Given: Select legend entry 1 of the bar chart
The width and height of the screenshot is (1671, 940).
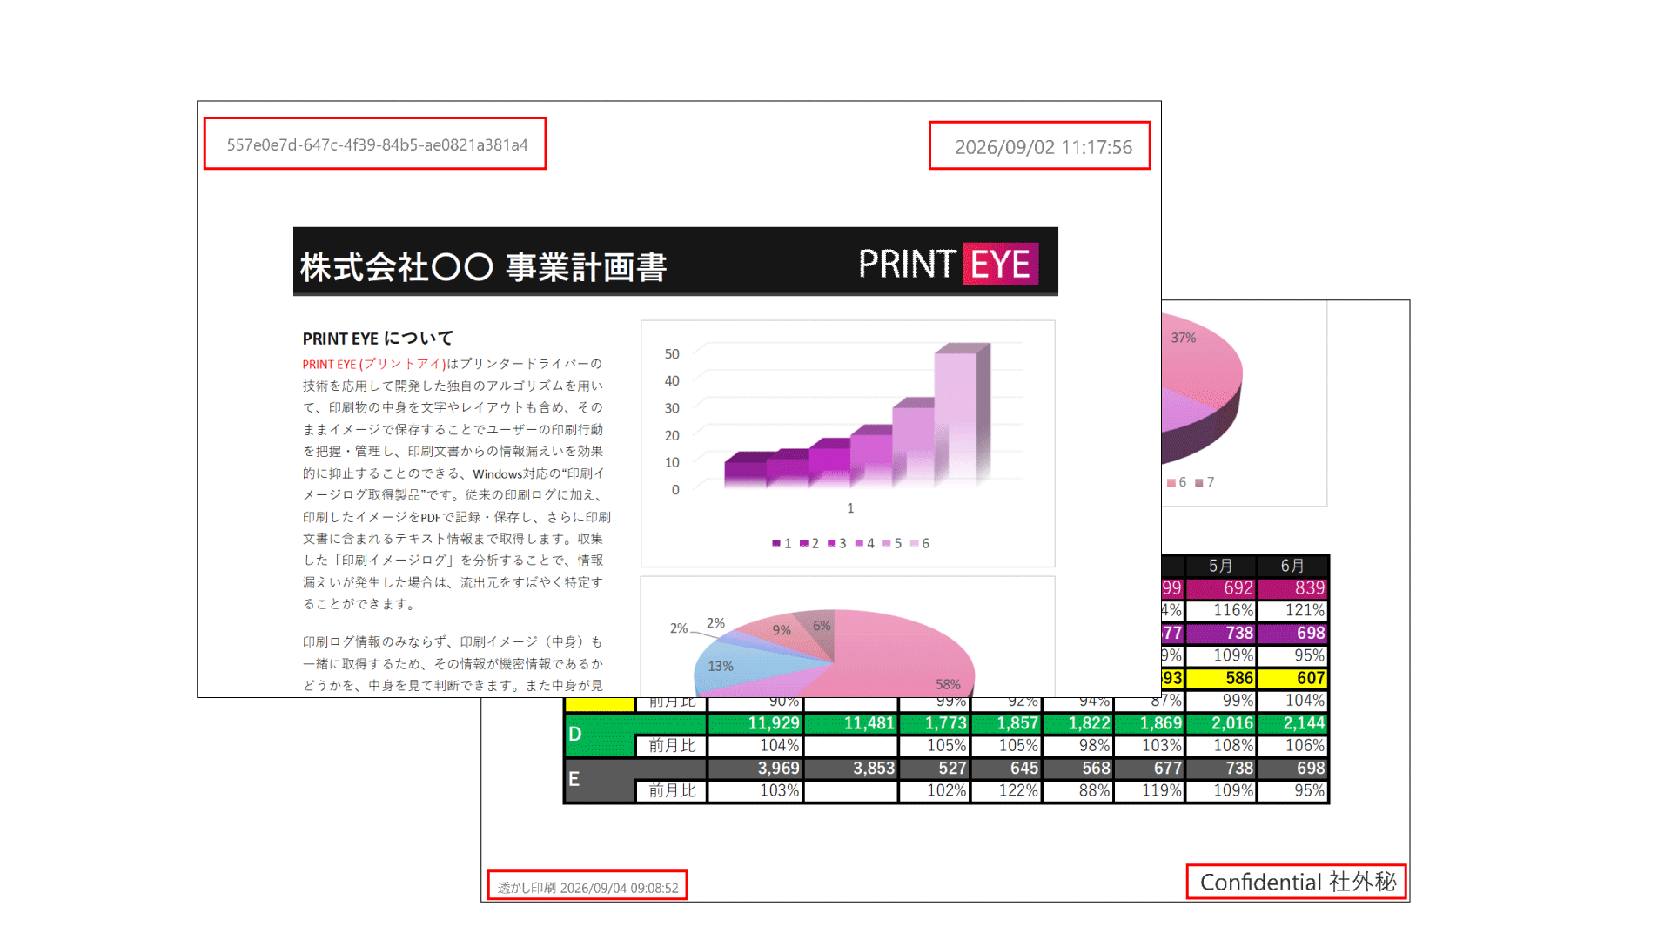Looking at the screenshot, I should [782, 543].
